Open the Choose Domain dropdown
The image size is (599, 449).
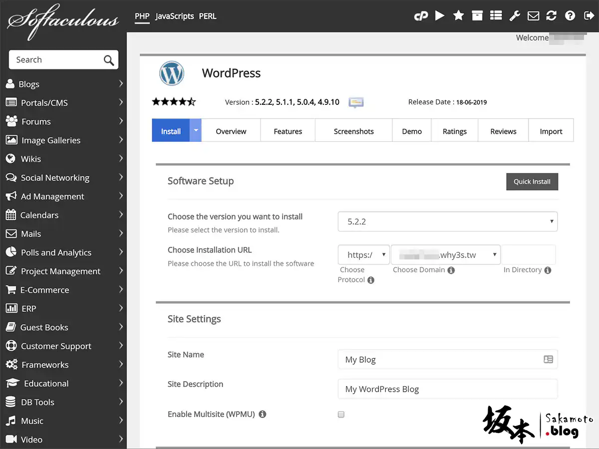(445, 255)
